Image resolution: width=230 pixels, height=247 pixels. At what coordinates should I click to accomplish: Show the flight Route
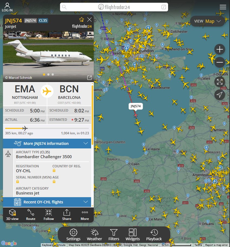(x=31, y=215)
